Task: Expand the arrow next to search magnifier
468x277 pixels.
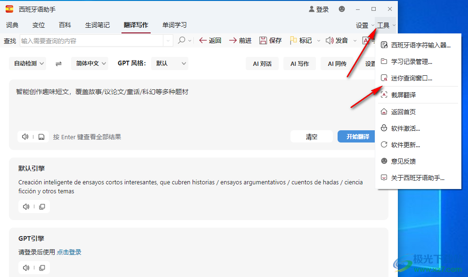Action: point(190,40)
